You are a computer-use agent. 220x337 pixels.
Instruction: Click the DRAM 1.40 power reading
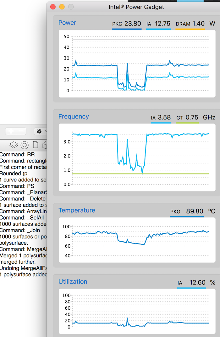coord(190,24)
